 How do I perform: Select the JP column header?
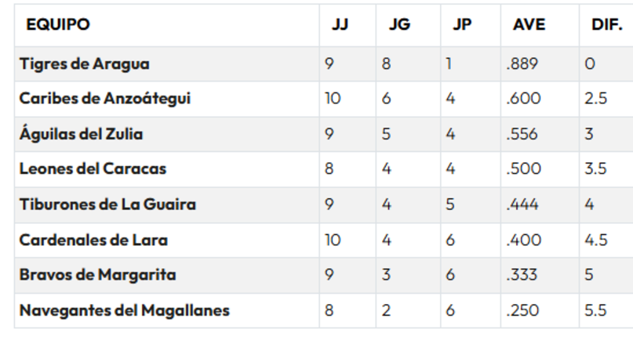tap(462, 24)
